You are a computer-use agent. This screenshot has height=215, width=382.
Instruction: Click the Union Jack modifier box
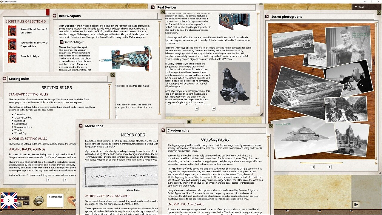(x=9, y=200)
